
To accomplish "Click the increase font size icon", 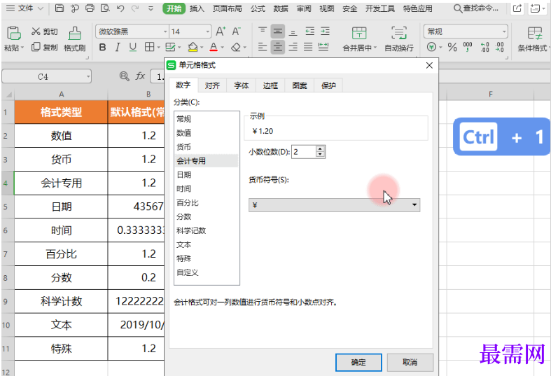I will [221, 32].
